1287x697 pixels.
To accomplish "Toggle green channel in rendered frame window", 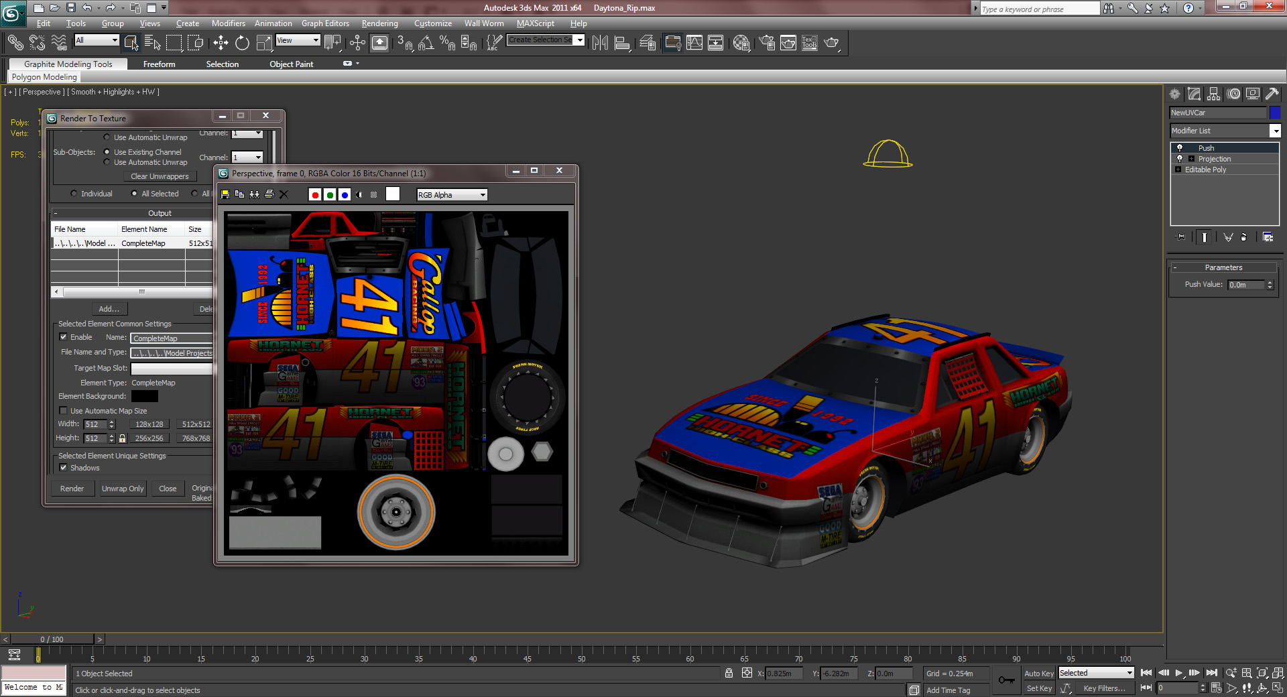I will 330,194.
